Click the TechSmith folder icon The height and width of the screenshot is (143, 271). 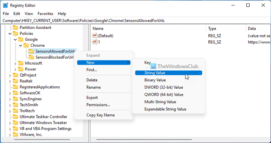tap(15, 105)
